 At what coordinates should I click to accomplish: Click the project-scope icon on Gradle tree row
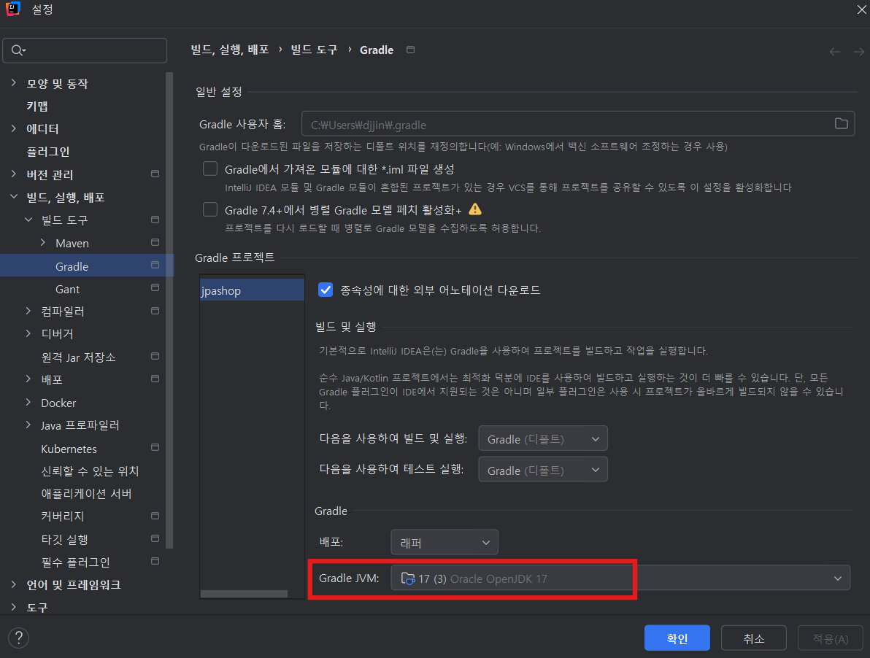point(155,265)
